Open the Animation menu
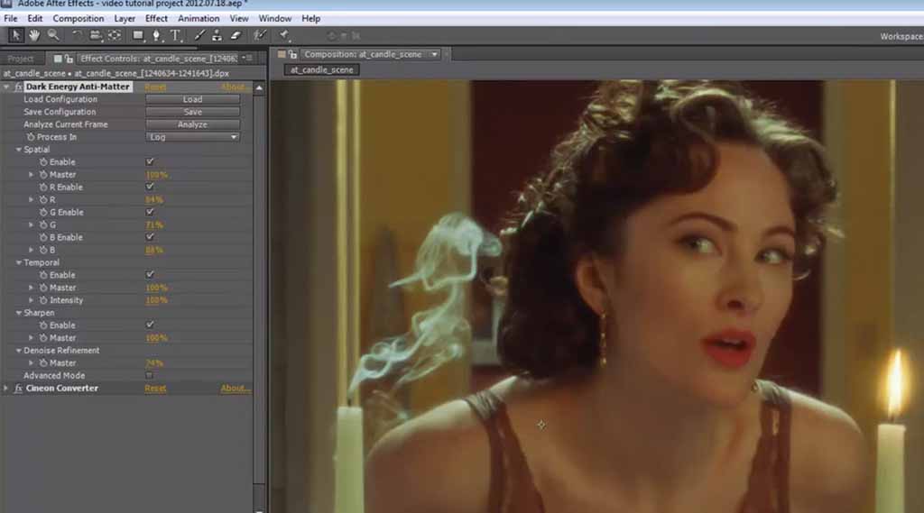Image resolution: width=924 pixels, height=513 pixels. pyautogui.click(x=199, y=19)
